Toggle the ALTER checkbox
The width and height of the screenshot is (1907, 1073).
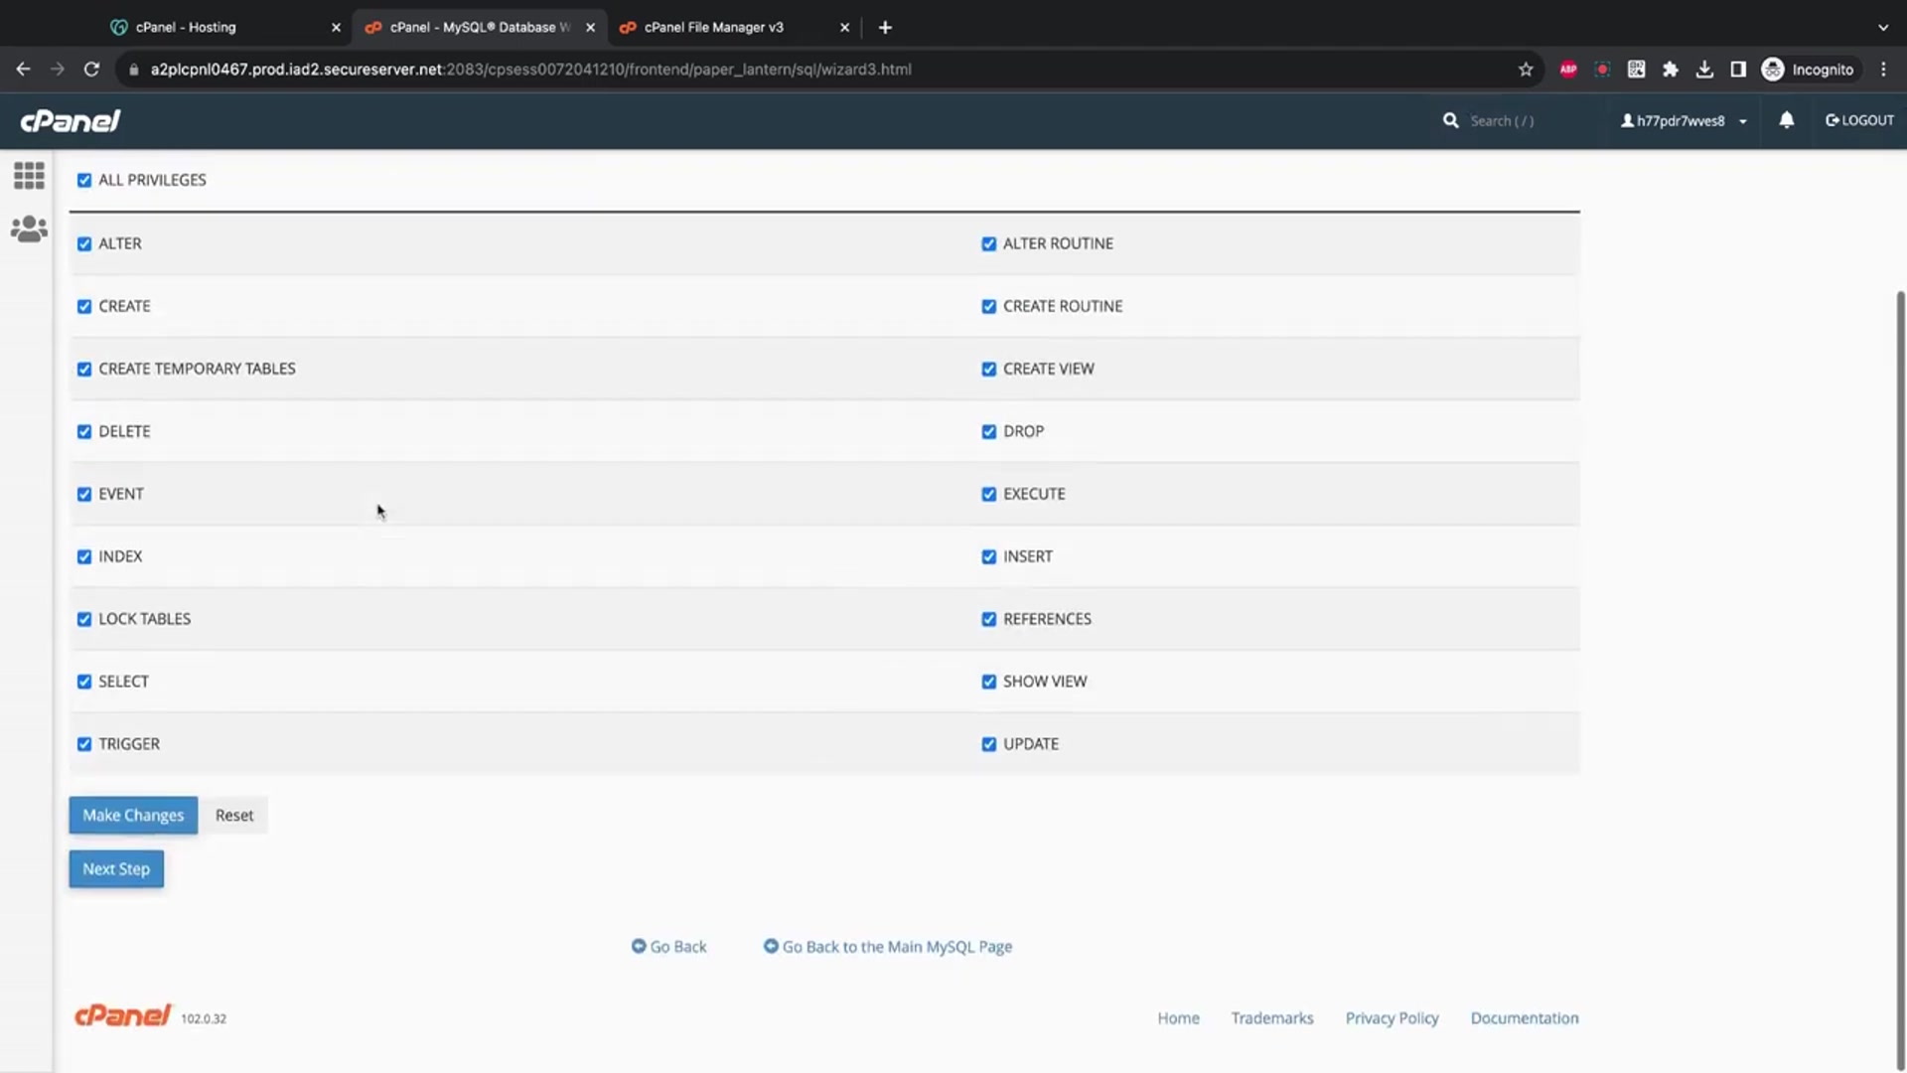click(x=84, y=244)
